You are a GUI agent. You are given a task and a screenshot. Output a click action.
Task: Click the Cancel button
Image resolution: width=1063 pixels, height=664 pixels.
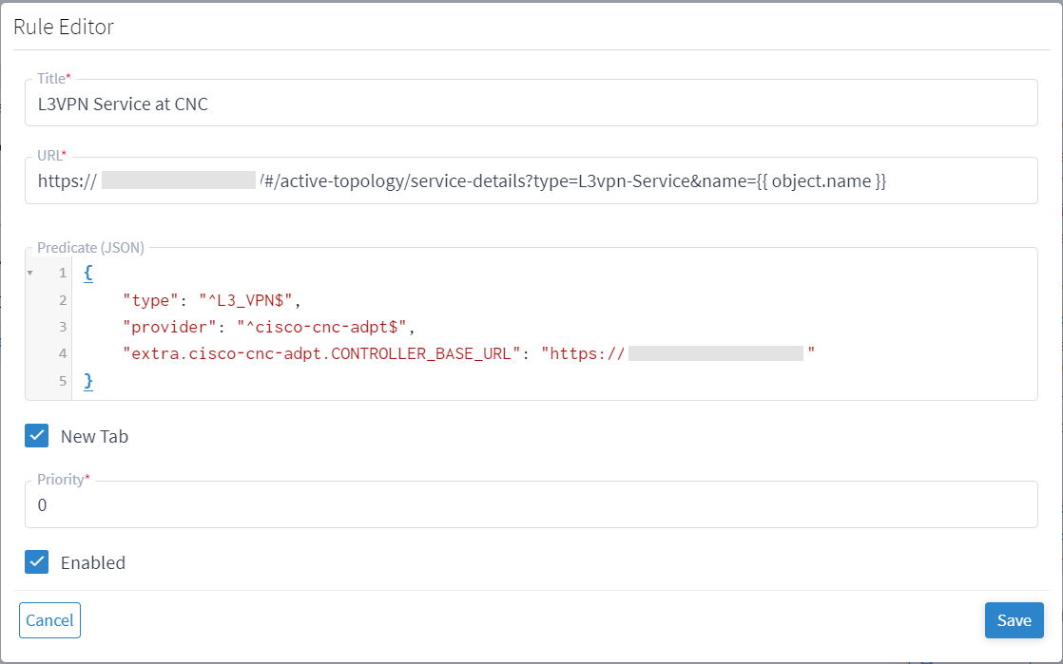[x=49, y=620]
